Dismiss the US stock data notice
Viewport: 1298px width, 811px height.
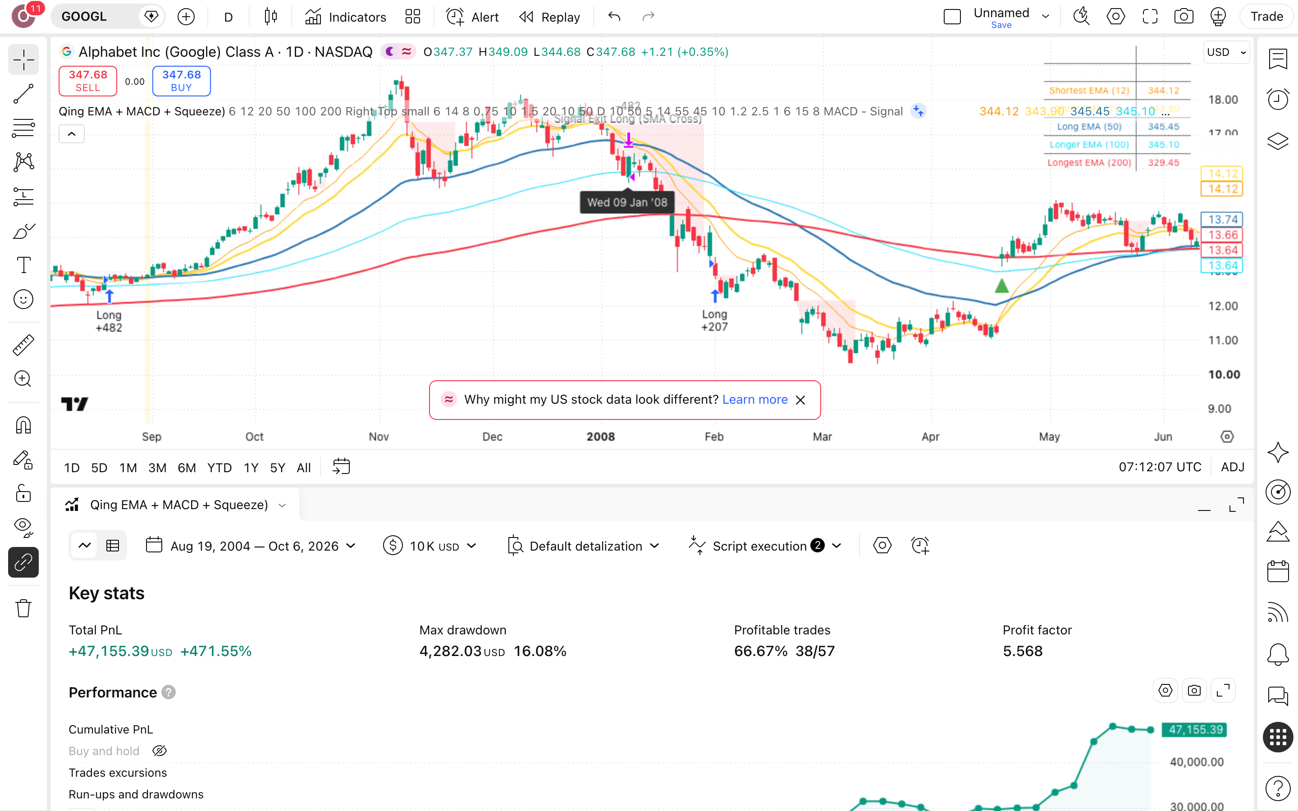pyautogui.click(x=800, y=400)
